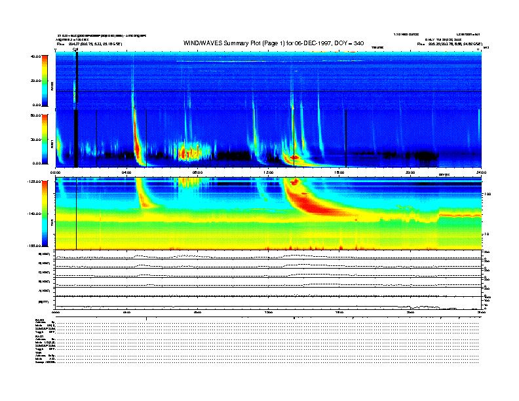Click the RAD2 panel color scale bar

45,81
